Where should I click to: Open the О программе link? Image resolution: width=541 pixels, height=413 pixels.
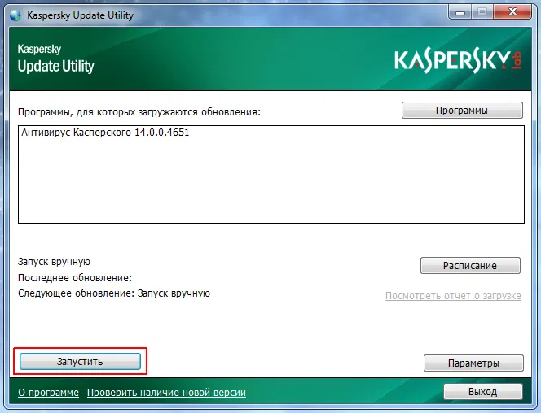pyautogui.click(x=48, y=393)
